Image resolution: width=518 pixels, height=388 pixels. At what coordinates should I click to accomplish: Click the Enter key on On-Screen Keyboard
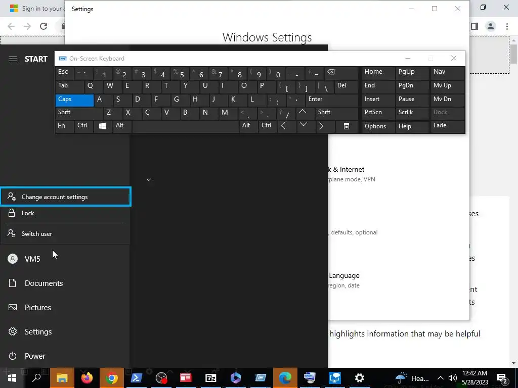[x=331, y=100]
